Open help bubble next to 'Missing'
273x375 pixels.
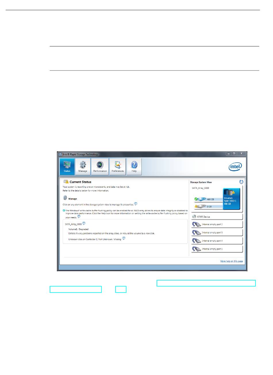[x=124, y=238]
